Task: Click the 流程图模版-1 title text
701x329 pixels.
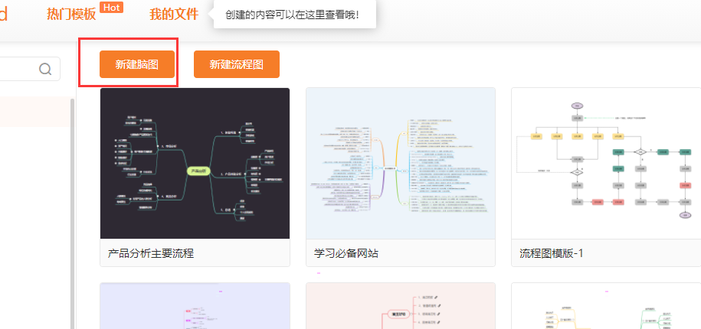Action: (x=552, y=253)
